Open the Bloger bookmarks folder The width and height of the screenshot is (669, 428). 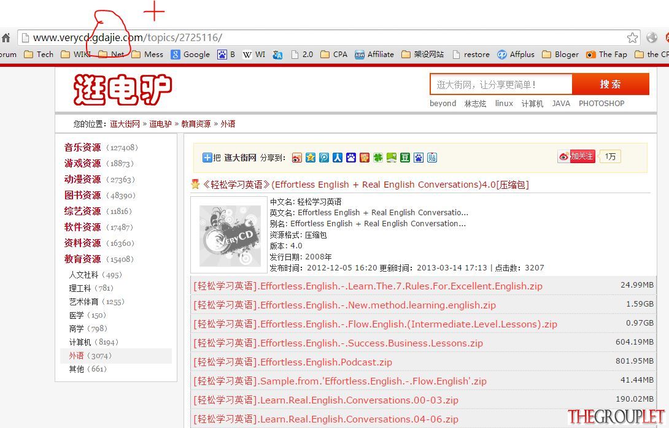coord(560,55)
